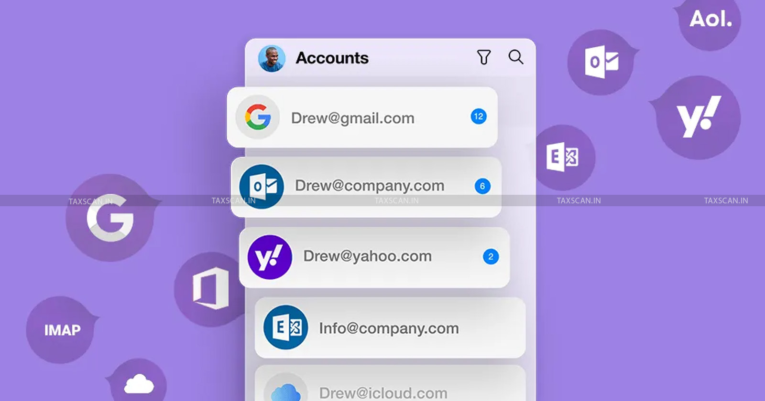This screenshot has width=765, height=401.
Task: Click the unread badge showing 12
Action: [x=478, y=116]
